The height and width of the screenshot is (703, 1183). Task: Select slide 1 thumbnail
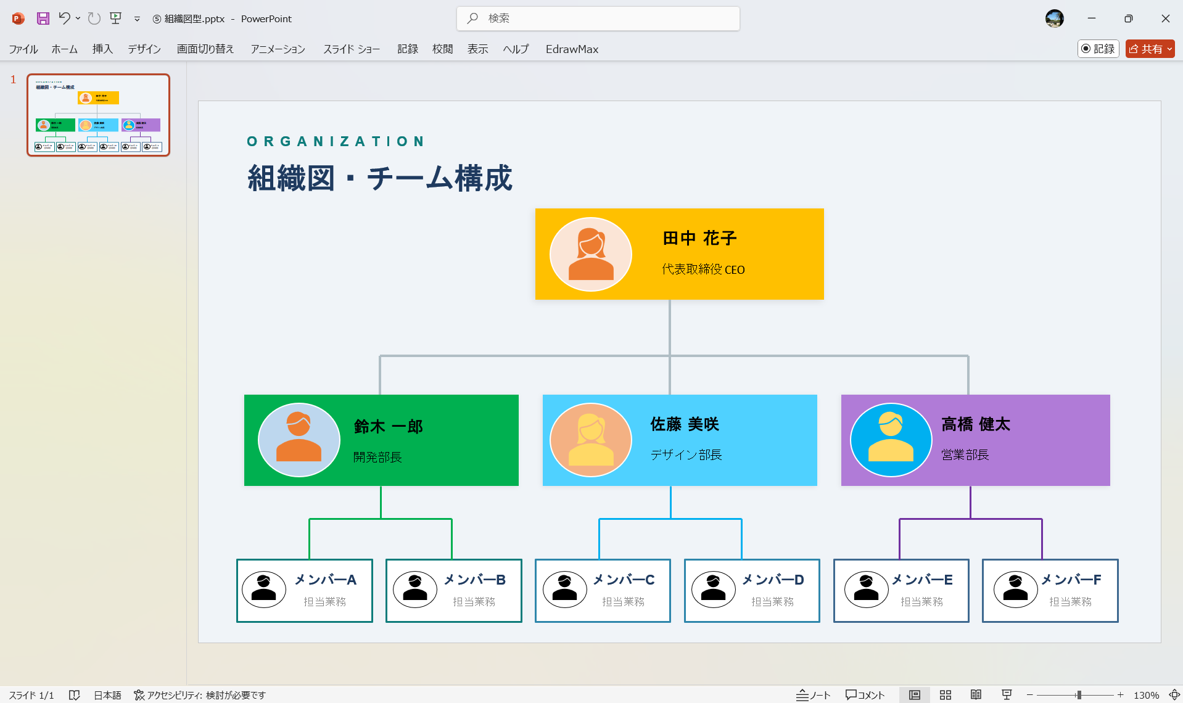tap(98, 115)
